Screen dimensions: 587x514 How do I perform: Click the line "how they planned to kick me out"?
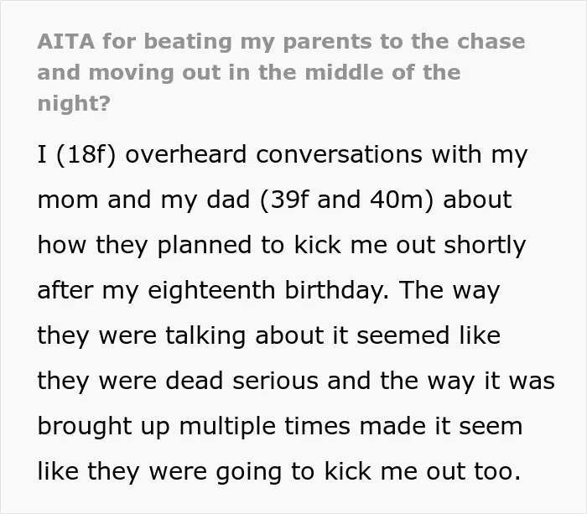pos(236,246)
